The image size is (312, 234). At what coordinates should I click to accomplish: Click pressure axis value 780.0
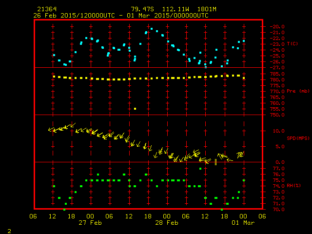click(277, 80)
